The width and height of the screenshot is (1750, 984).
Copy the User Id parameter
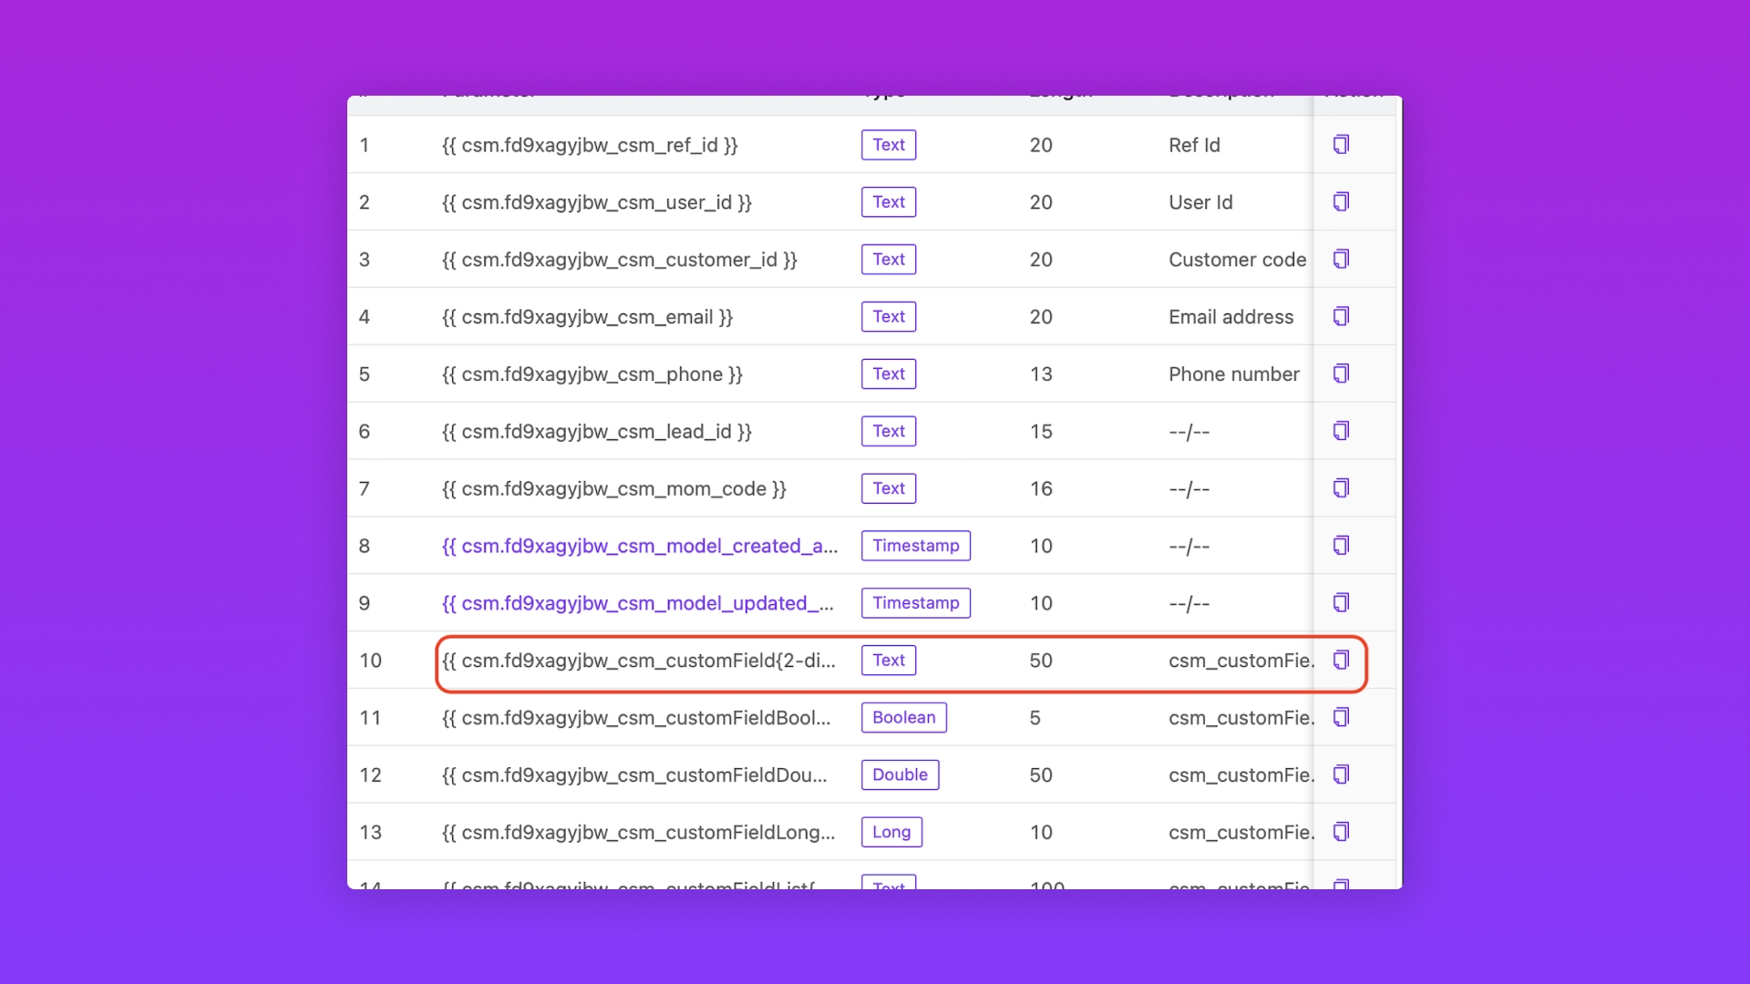point(1341,202)
